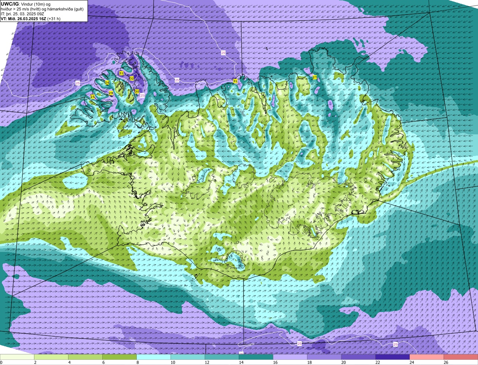
Task: Pick the 4–6 m/s green legend swatch
Action: coord(86,357)
